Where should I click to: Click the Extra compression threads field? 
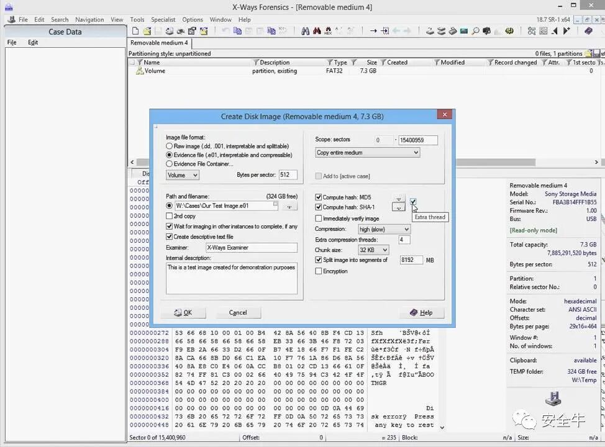404,240
